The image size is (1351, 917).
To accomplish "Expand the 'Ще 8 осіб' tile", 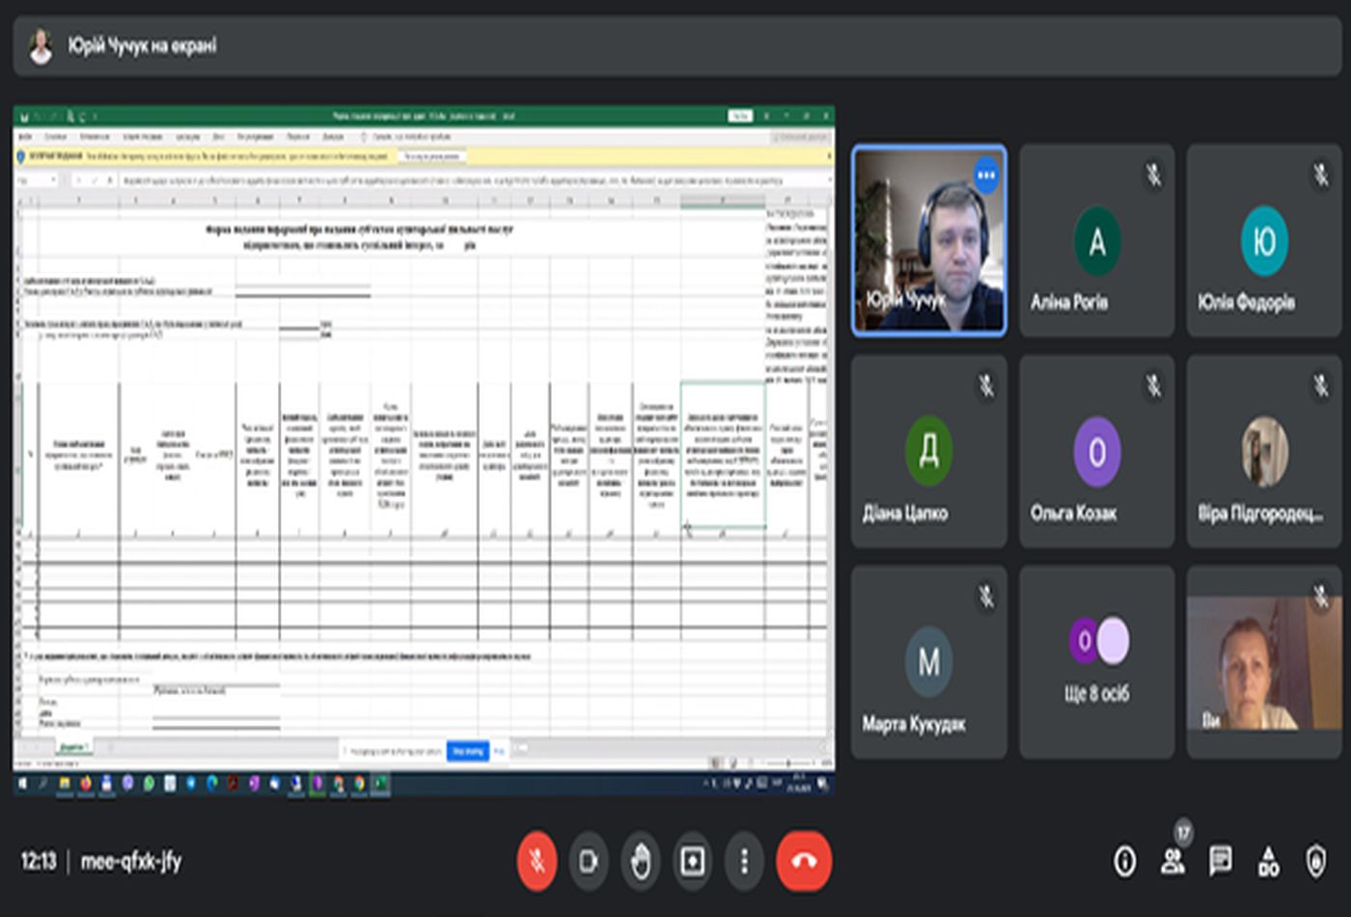I will coord(1096,661).
